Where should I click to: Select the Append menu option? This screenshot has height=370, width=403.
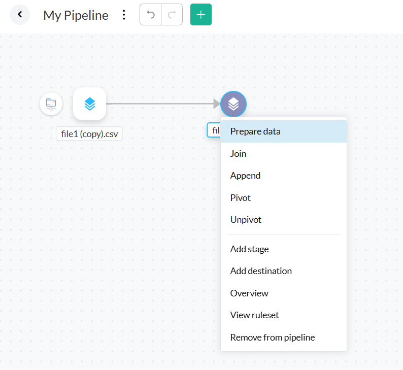click(x=245, y=176)
